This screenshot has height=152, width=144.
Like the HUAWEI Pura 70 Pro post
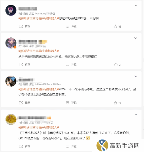coord(117,103)
